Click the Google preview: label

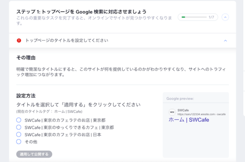pyautogui.click(x=180, y=99)
